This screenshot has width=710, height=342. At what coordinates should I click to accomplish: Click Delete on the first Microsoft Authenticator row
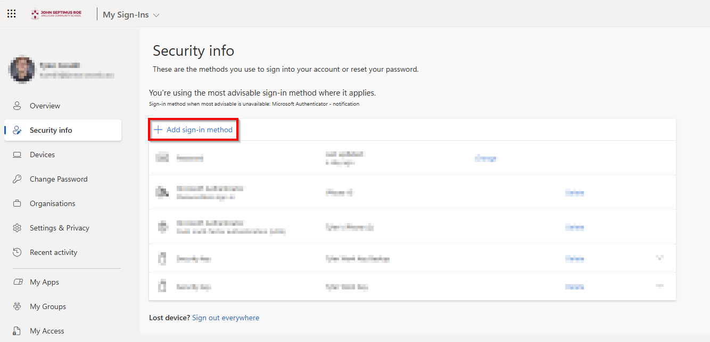click(574, 193)
